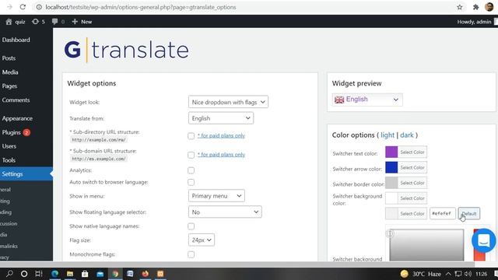Image resolution: width=498 pixels, height=280 pixels.
Task: Open the orange app icon on taskbar
Action: (160, 274)
